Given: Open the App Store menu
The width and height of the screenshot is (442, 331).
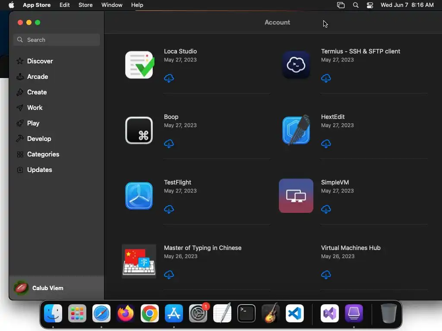Looking at the screenshot, I should point(37,5).
